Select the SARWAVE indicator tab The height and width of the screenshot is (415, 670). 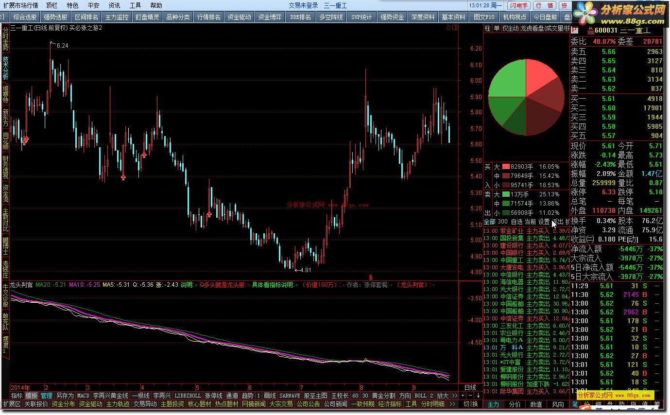point(290,396)
